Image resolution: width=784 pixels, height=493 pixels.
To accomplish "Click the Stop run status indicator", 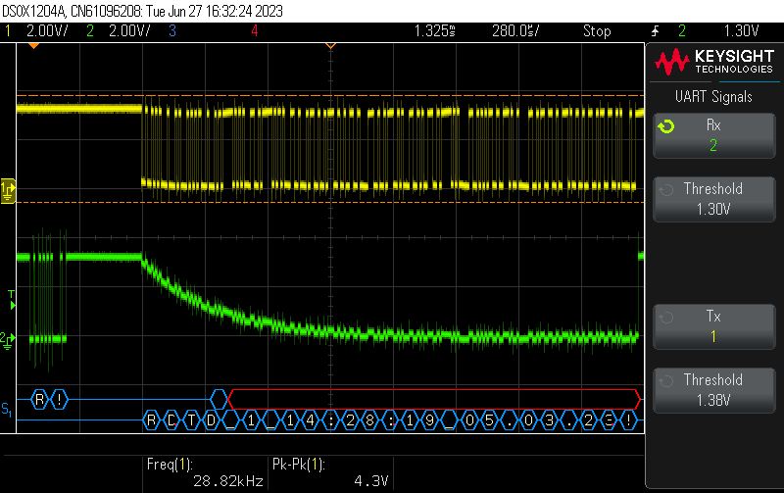I will 597,31.
